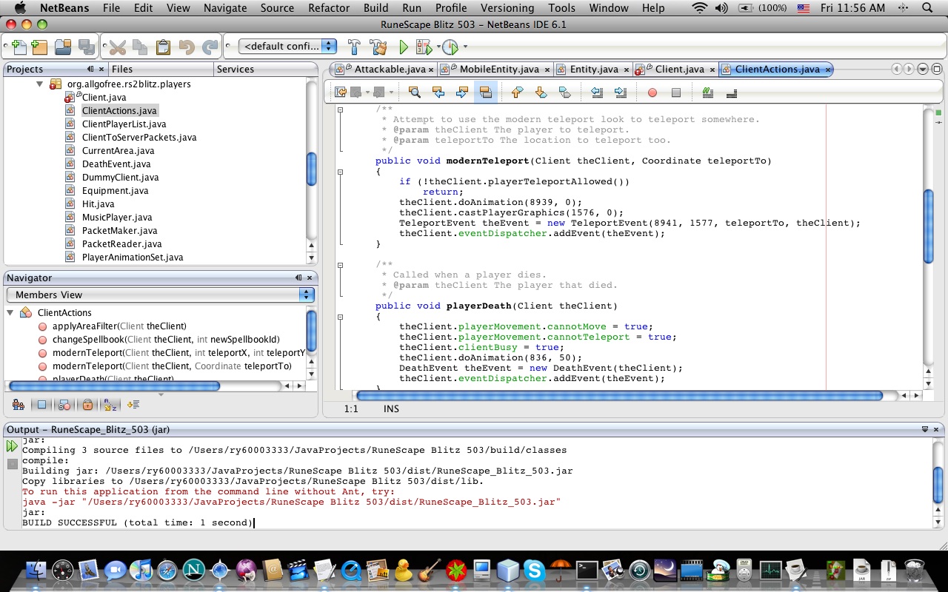Click the Uncomment lines icon in editor toolbar

coord(732,92)
